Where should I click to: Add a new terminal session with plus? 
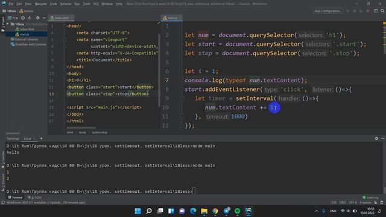[x=42, y=139]
